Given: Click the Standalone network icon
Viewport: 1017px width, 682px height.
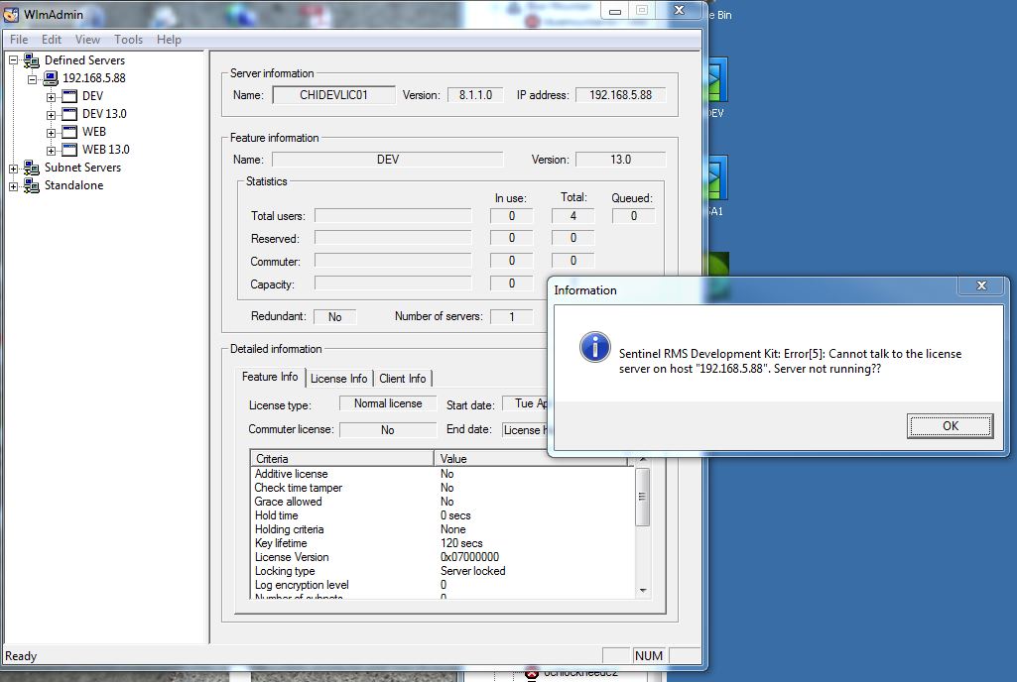Looking at the screenshot, I should pyautogui.click(x=31, y=185).
